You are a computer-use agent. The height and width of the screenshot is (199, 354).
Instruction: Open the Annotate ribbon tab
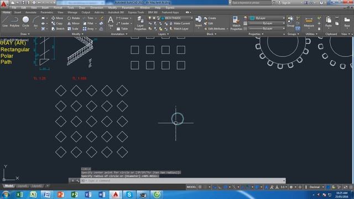31,12
